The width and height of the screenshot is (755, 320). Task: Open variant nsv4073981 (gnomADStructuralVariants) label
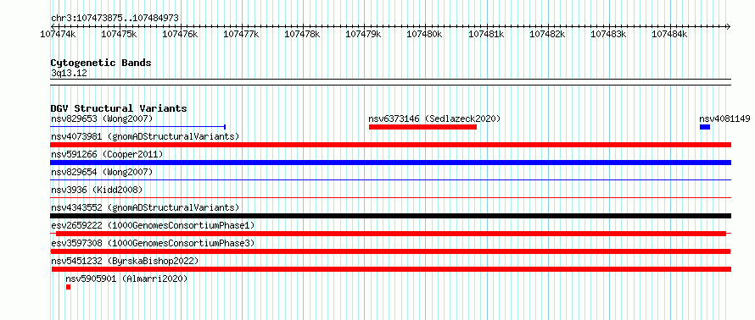tap(145, 136)
